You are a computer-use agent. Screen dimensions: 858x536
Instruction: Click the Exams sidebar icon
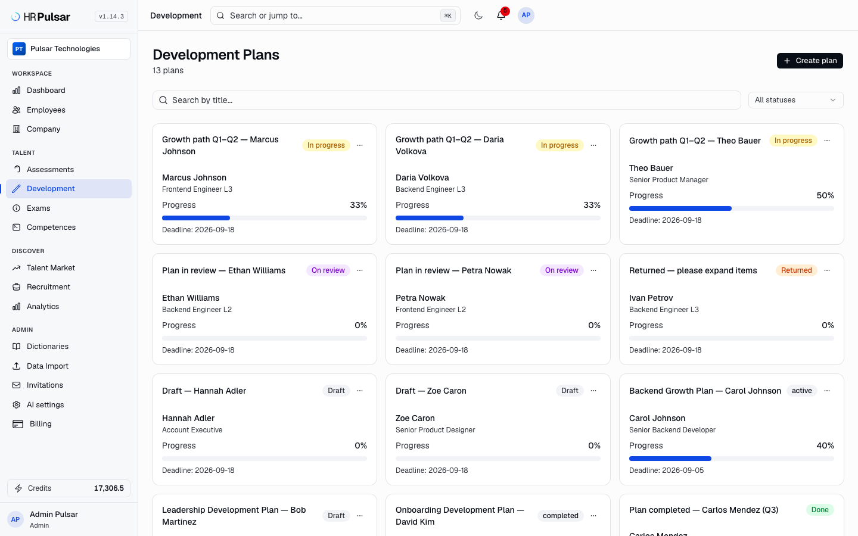tap(17, 208)
